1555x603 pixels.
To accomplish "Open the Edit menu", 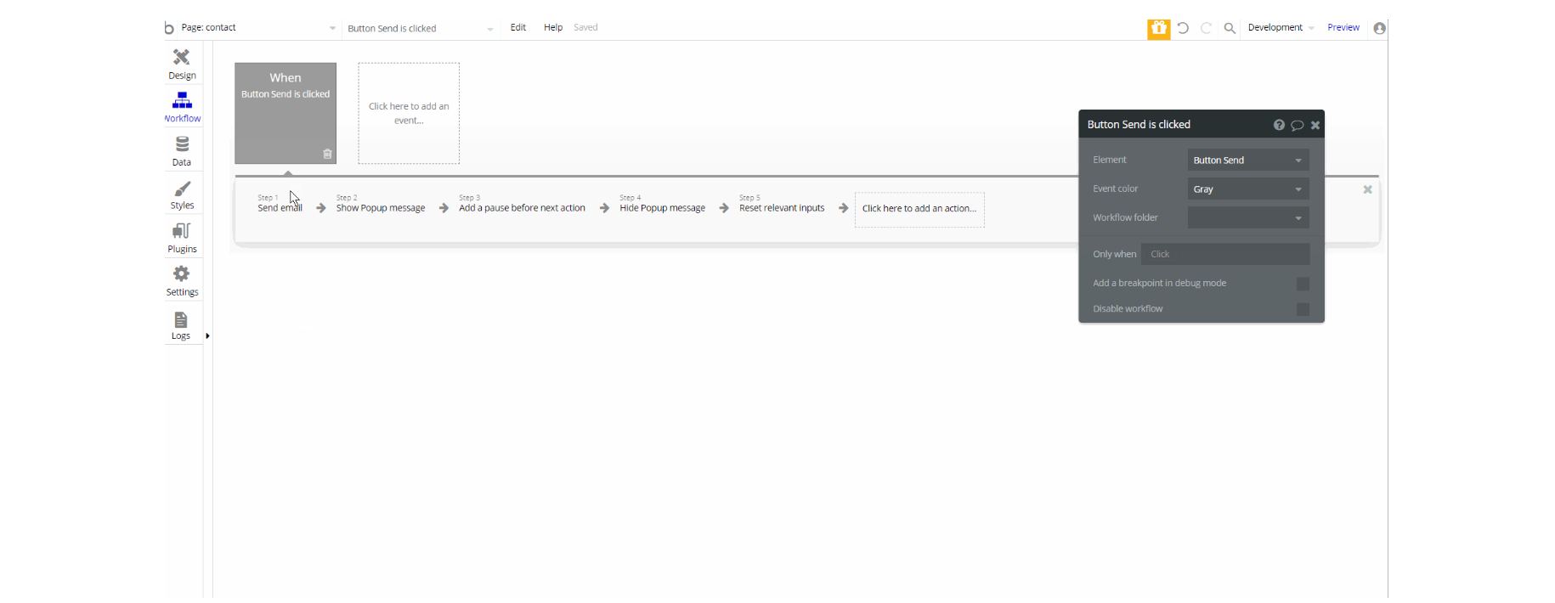I will click(518, 28).
